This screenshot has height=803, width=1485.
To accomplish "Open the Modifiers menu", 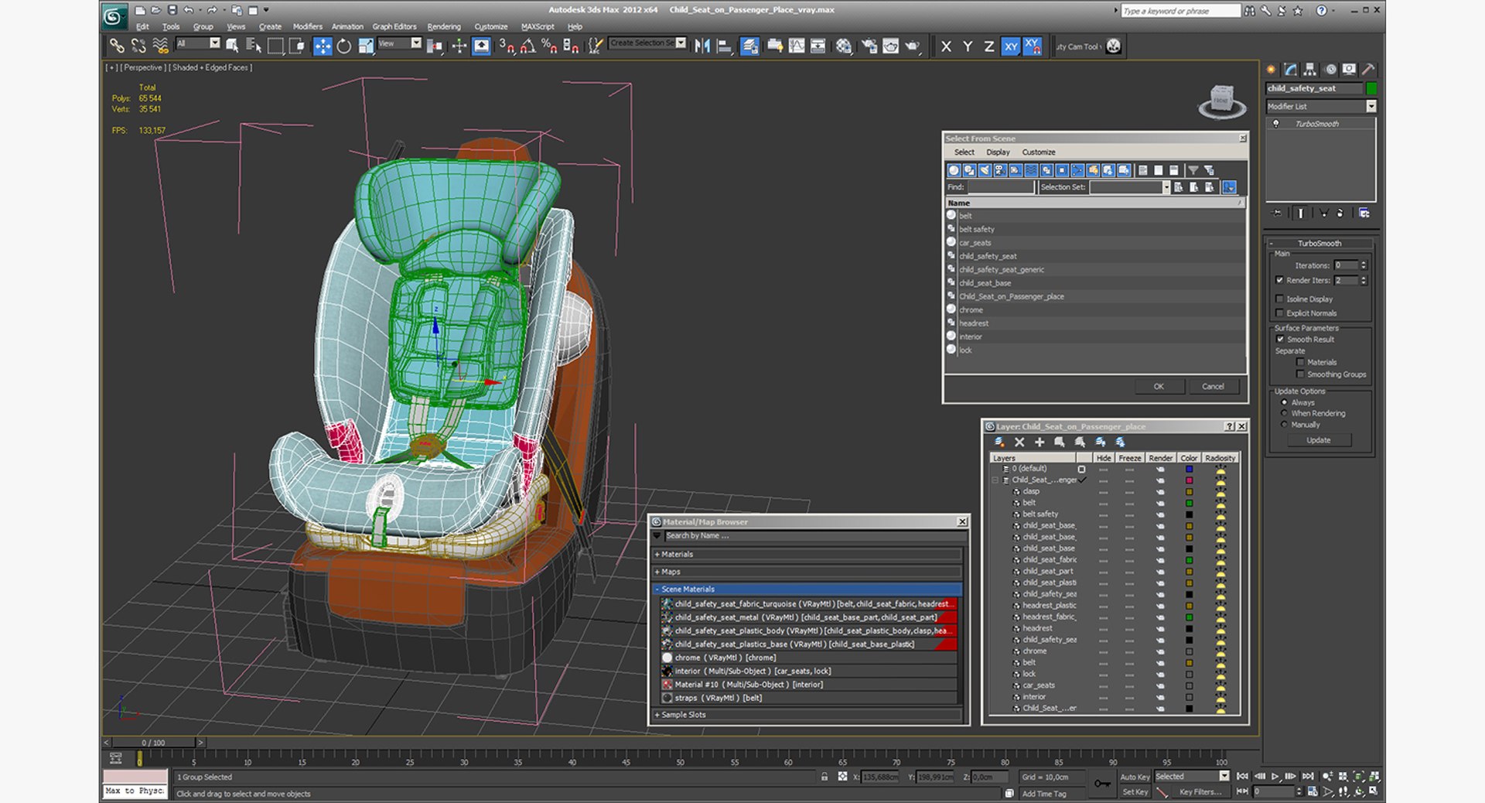I will pos(307,26).
